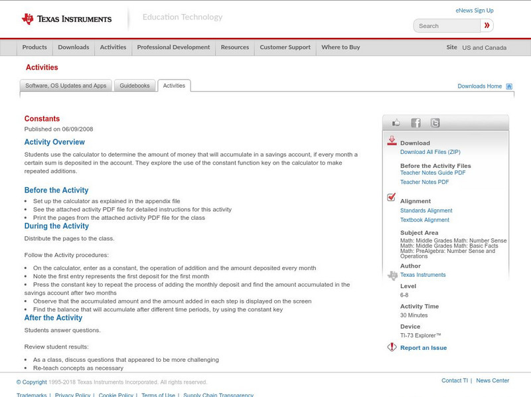The height and width of the screenshot is (397, 531).
Task: Change site region US and Canada
Action: click(x=485, y=48)
